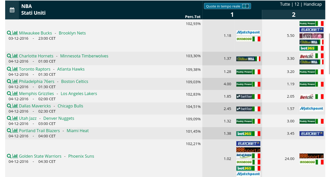Open the Chicago Bulls team link

point(70,106)
